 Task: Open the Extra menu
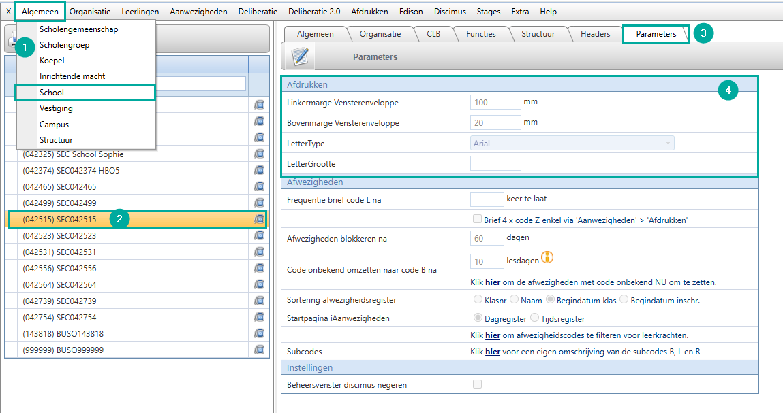click(x=520, y=12)
